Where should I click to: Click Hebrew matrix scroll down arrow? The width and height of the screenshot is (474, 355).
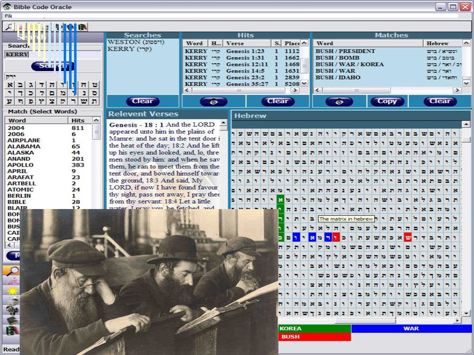466,314
